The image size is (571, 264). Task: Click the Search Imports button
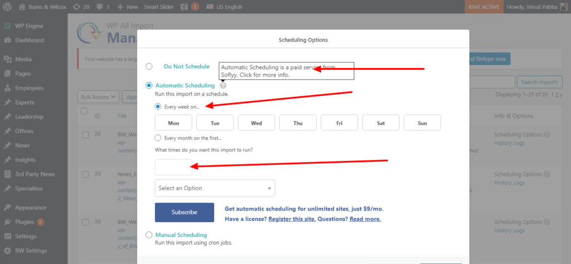click(539, 82)
